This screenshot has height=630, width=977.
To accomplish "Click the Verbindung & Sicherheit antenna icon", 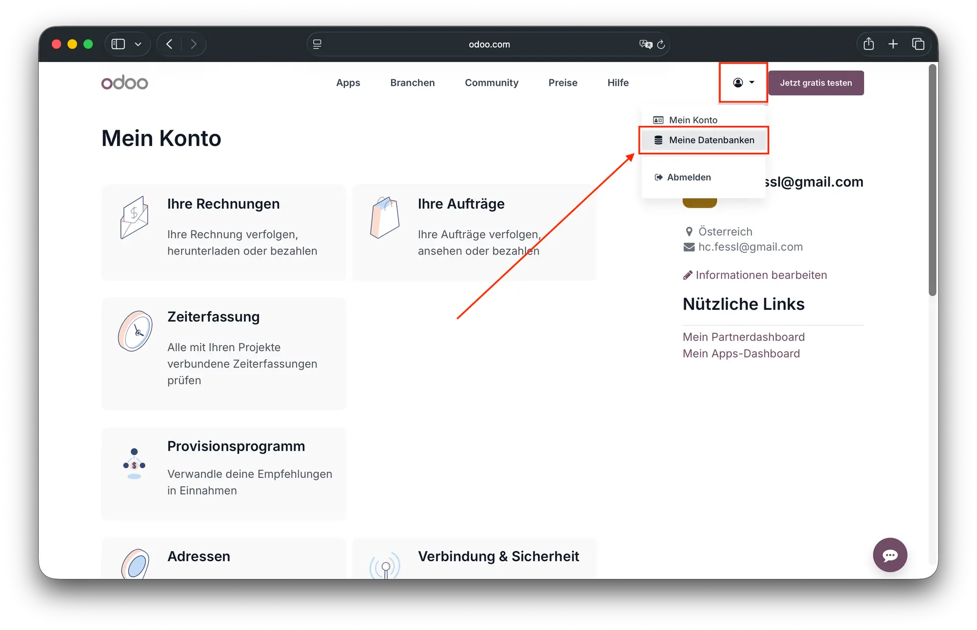I will click(x=385, y=565).
